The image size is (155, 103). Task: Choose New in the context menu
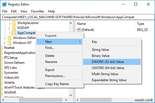59,42
